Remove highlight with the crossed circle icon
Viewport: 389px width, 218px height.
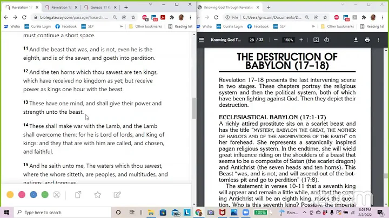point(57,195)
